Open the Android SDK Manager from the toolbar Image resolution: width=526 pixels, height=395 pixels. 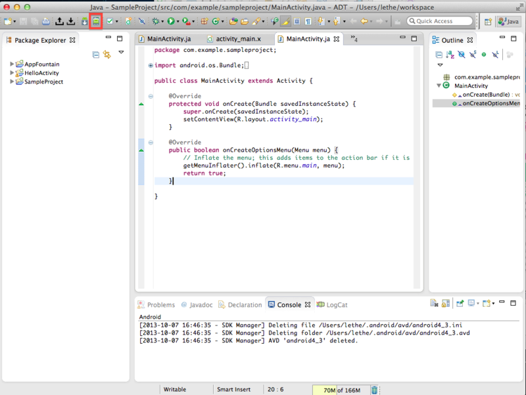(x=84, y=22)
